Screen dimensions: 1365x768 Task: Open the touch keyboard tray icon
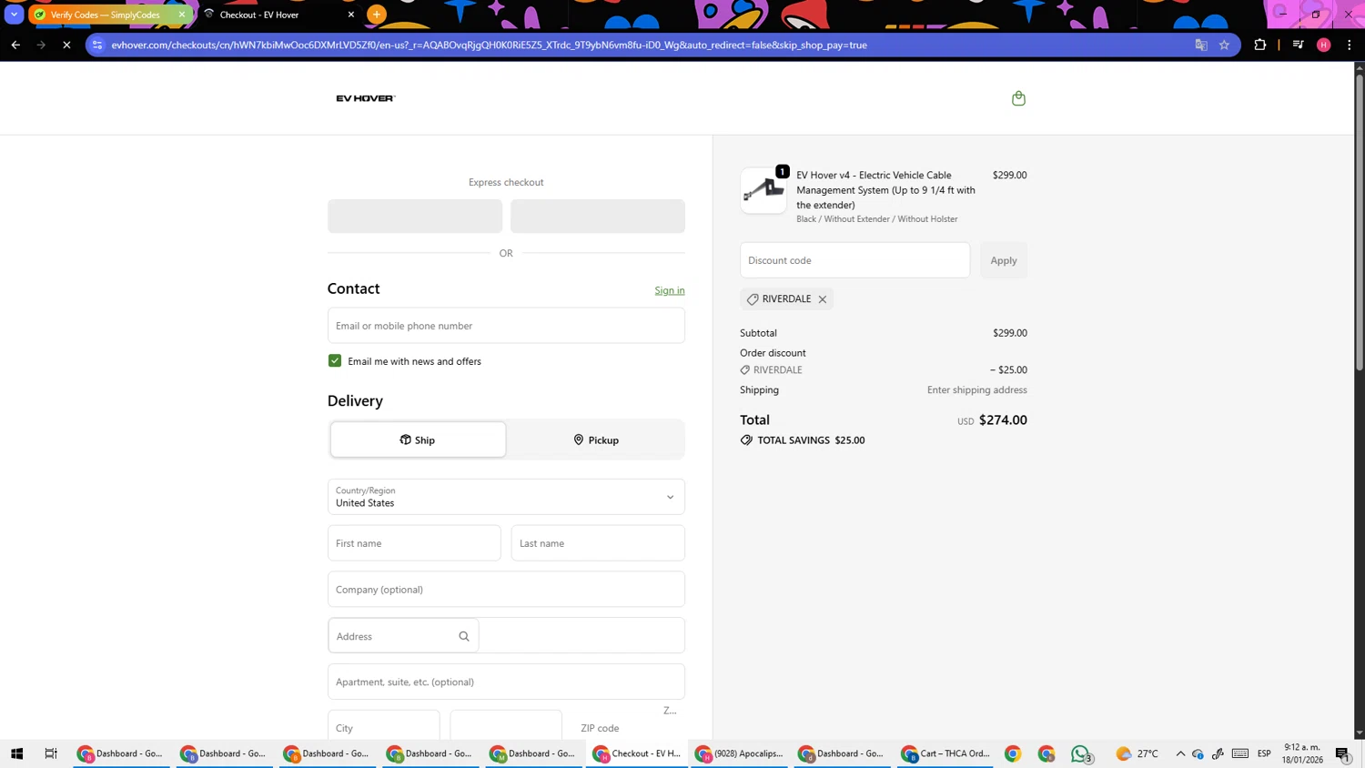click(1240, 753)
